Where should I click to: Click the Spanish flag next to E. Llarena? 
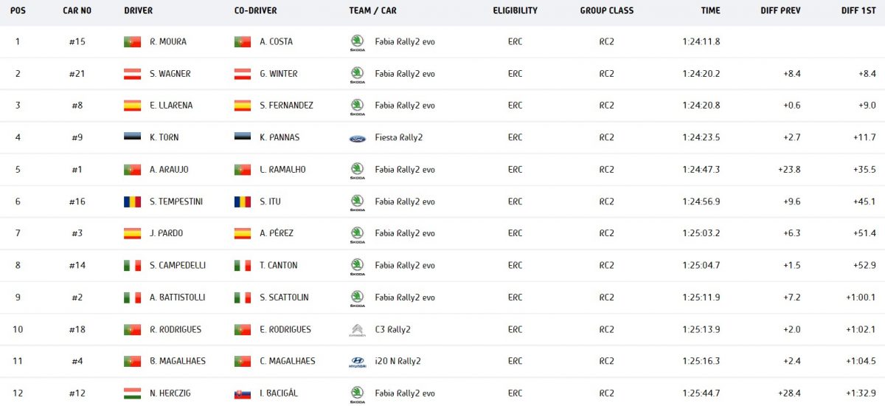(132, 106)
